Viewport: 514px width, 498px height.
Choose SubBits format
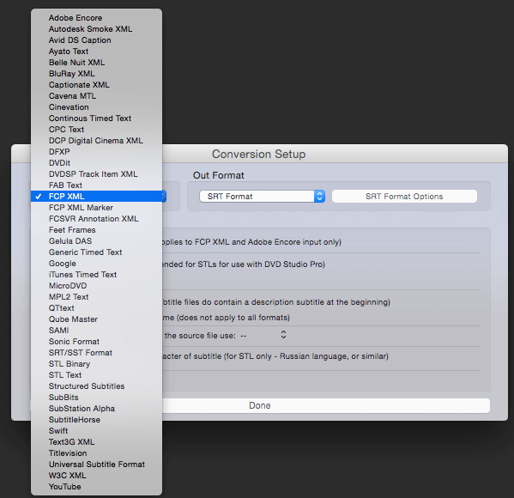click(x=96, y=397)
